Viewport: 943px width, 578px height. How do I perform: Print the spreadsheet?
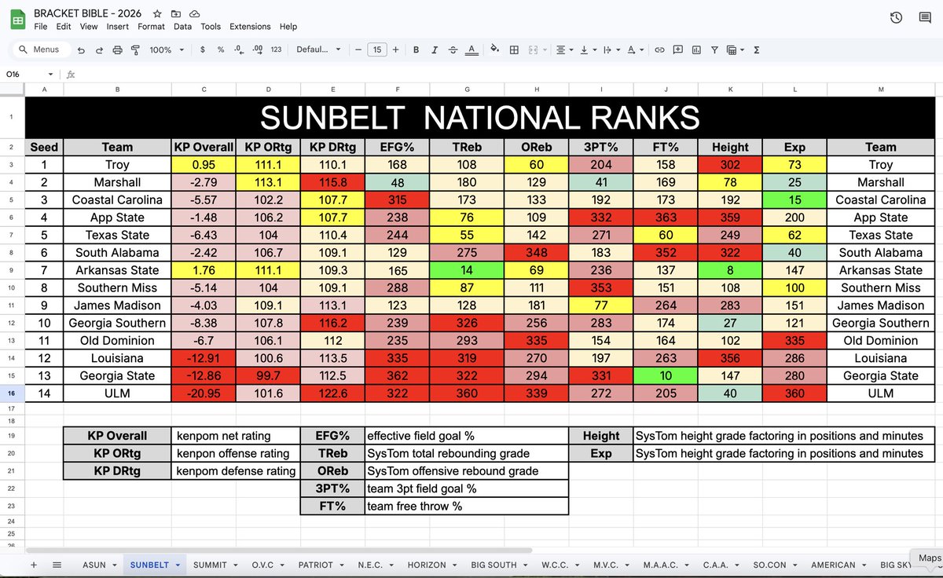click(x=117, y=49)
